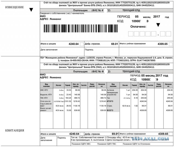Click the gas quantity 41.5 кб.м.
This screenshot has height=147, width=176.
pos(127,98)
